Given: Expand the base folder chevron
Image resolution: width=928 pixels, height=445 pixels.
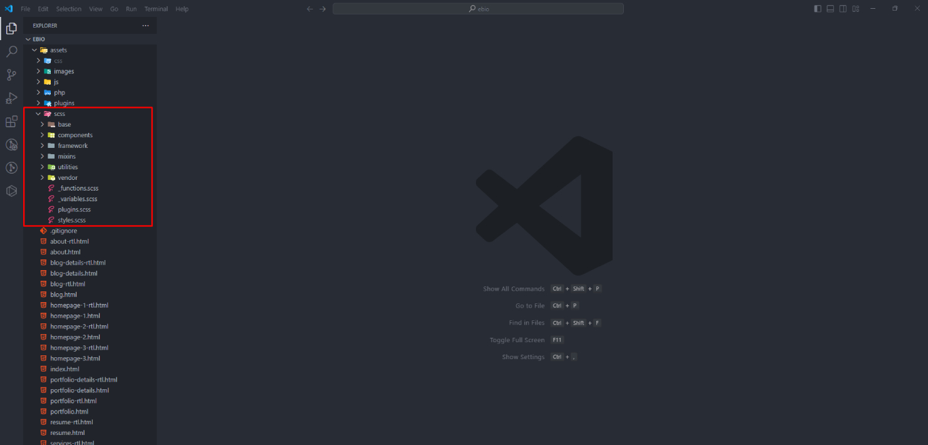Looking at the screenshot, I should click(42, 125).
